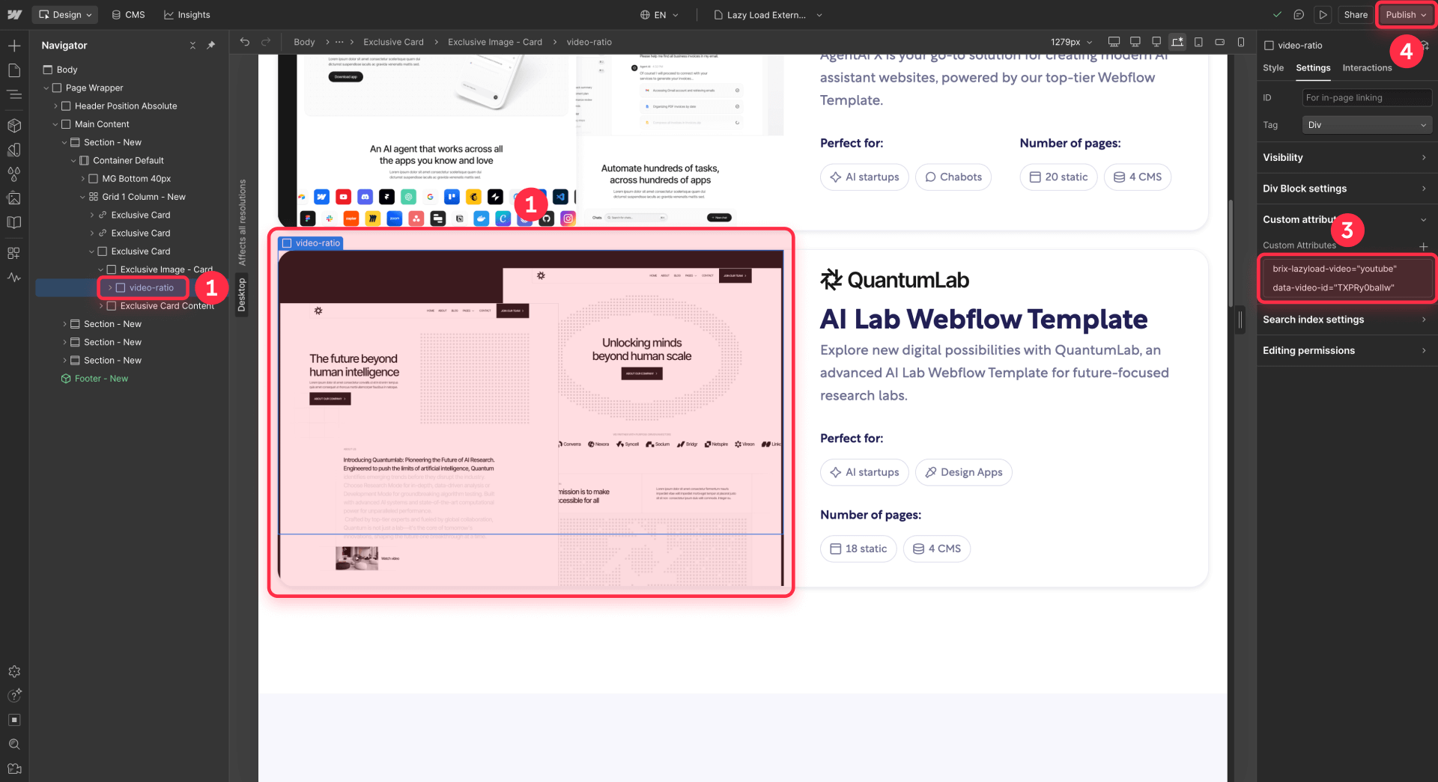Screen dimensions: 1438x782
Task: Open breadcrumb ellipsis for hidden ancestors
Action: pos(339,42)
